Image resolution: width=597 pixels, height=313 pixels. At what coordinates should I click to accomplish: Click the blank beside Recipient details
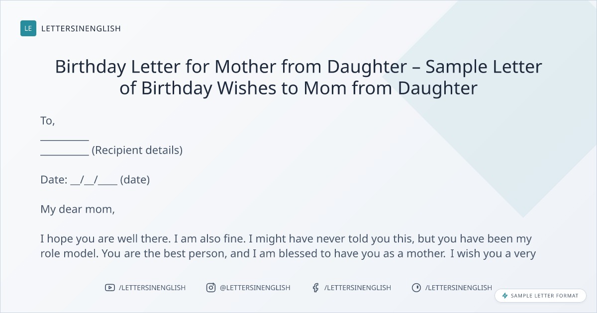[x=65, y=152]
